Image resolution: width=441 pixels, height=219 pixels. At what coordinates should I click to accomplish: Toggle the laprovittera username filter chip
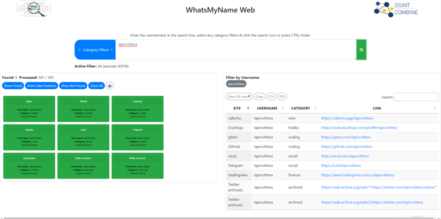236,84
